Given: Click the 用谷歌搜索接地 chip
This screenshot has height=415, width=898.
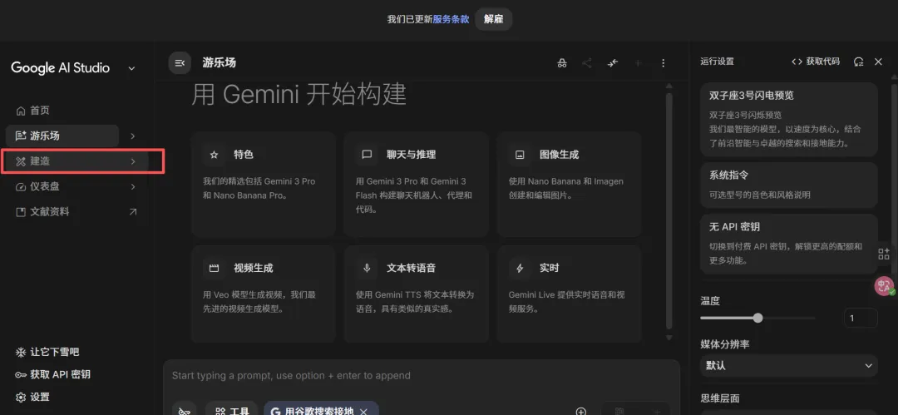Looking at the screenshot, I should pos(321,410).
